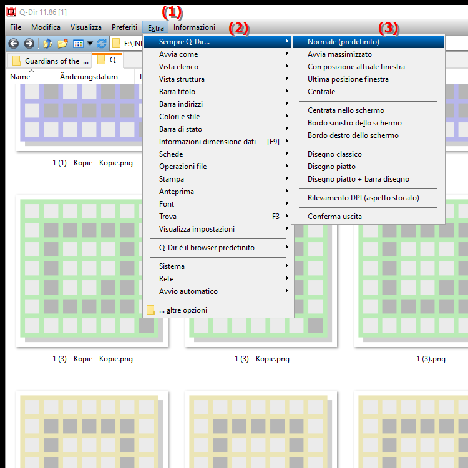The width and height of the screenshot is (468, 468).
Task: Open Informazioni dimensione dati submenu
Action: point(218,142)
